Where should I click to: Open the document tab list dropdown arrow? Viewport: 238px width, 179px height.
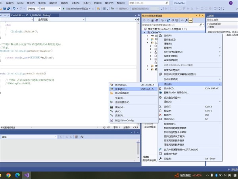tap(136, 16)
